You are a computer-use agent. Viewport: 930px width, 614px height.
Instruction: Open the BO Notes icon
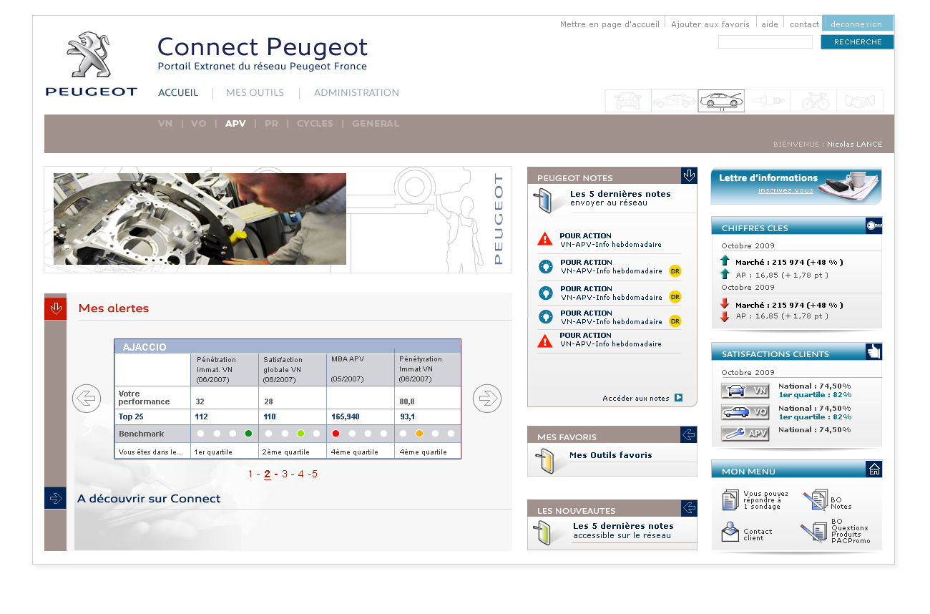click(x=815, y=500)
